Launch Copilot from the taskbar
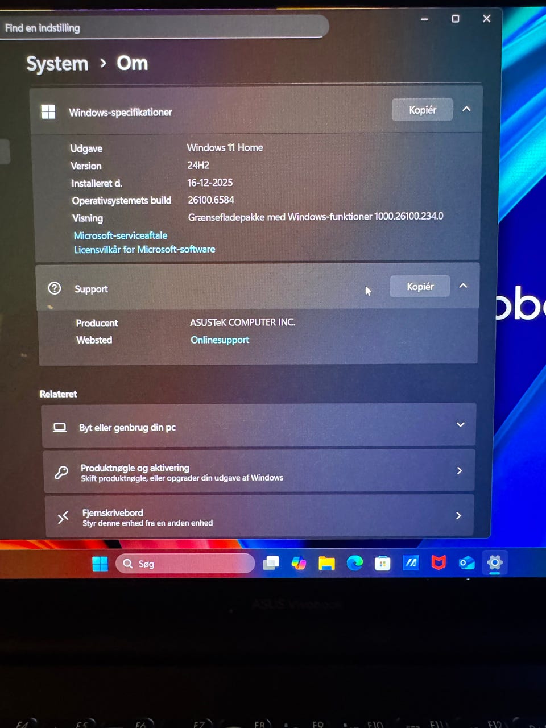 (x=299, y=563)
